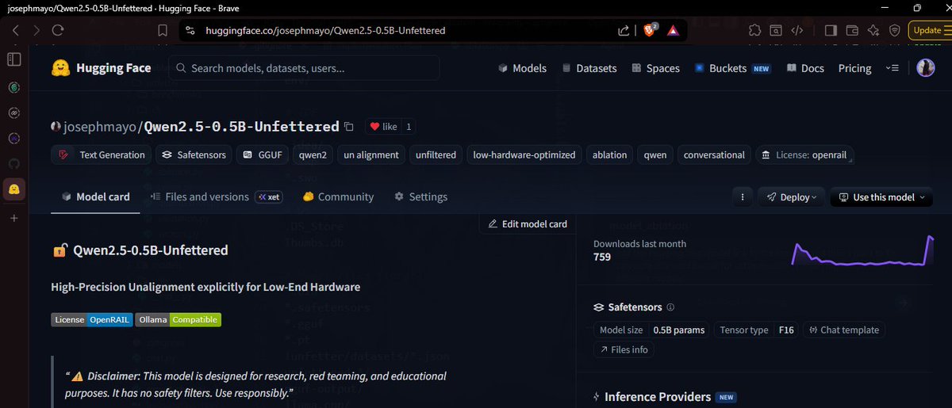Open the Community tab
This screenshot has height=408, width=952.
pyautogui.click(x=338, y=196)
